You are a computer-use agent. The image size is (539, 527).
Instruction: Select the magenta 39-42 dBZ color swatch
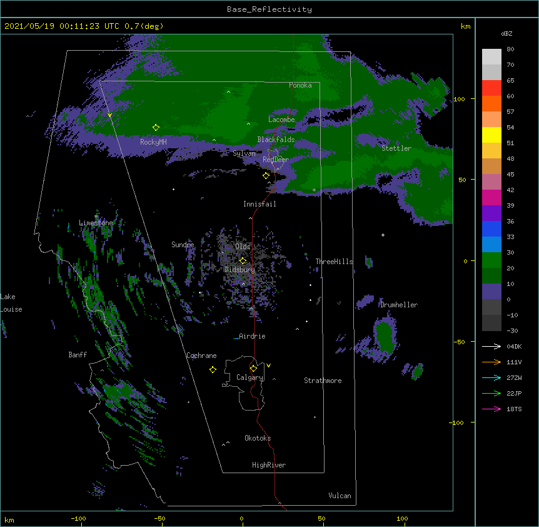pyautogui.click(x=491, y=197)
